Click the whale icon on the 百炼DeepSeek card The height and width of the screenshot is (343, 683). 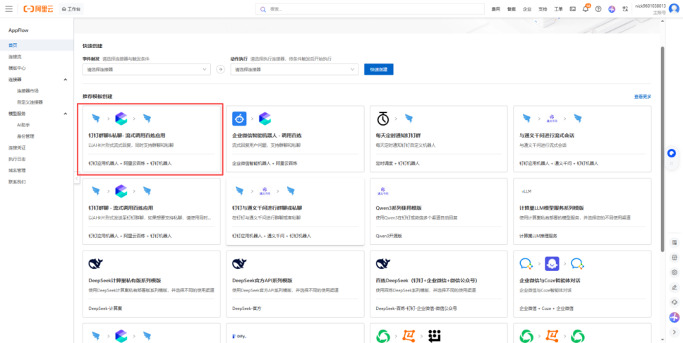(x=383, y=263)
